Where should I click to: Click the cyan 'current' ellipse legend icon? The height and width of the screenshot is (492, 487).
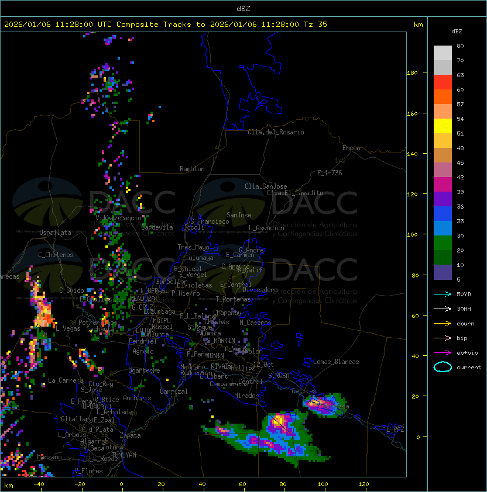(443, 367)
